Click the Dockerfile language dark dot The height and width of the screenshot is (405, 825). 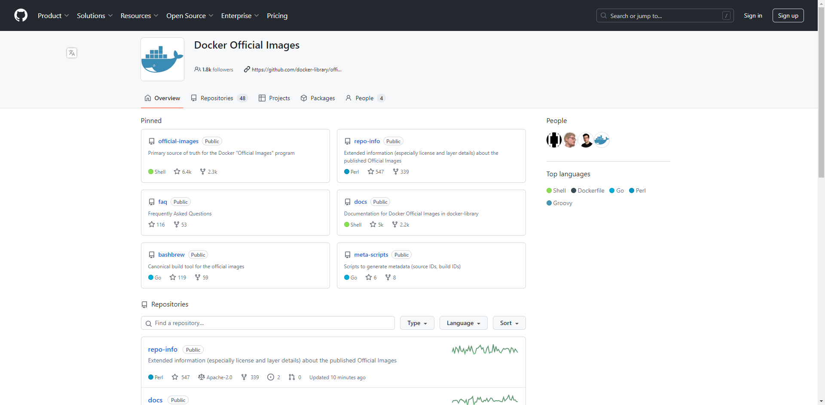tap(574, 190)
